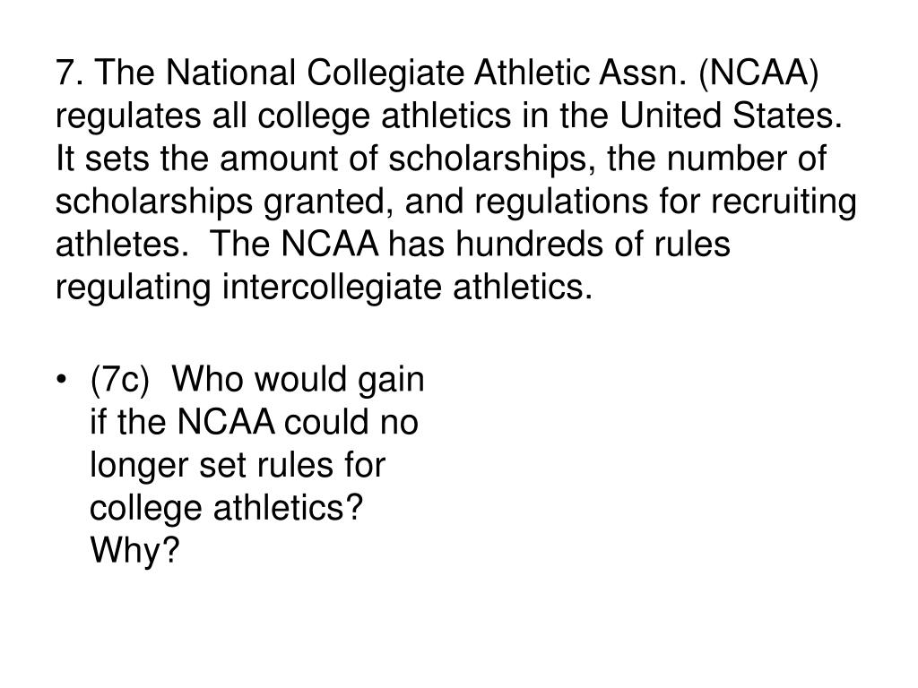The height and width of the screenshot is (688, 918).
Task: Select the "(NCAA)" abbreviation in parentheses
Action: [758, 75]
